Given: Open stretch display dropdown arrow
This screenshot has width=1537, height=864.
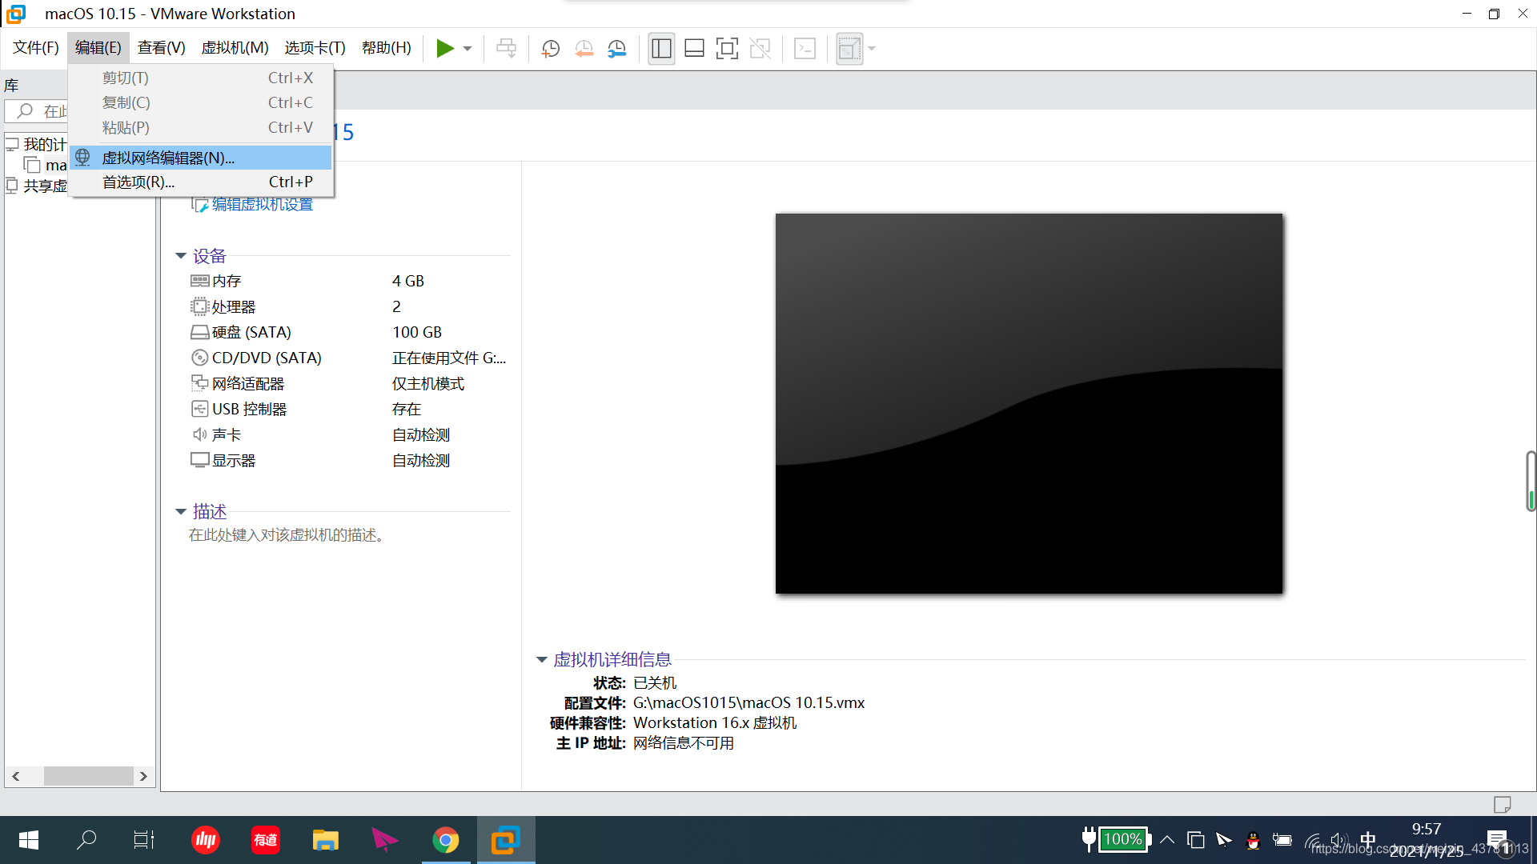Looking at the screenshot, I should (872, 49).
